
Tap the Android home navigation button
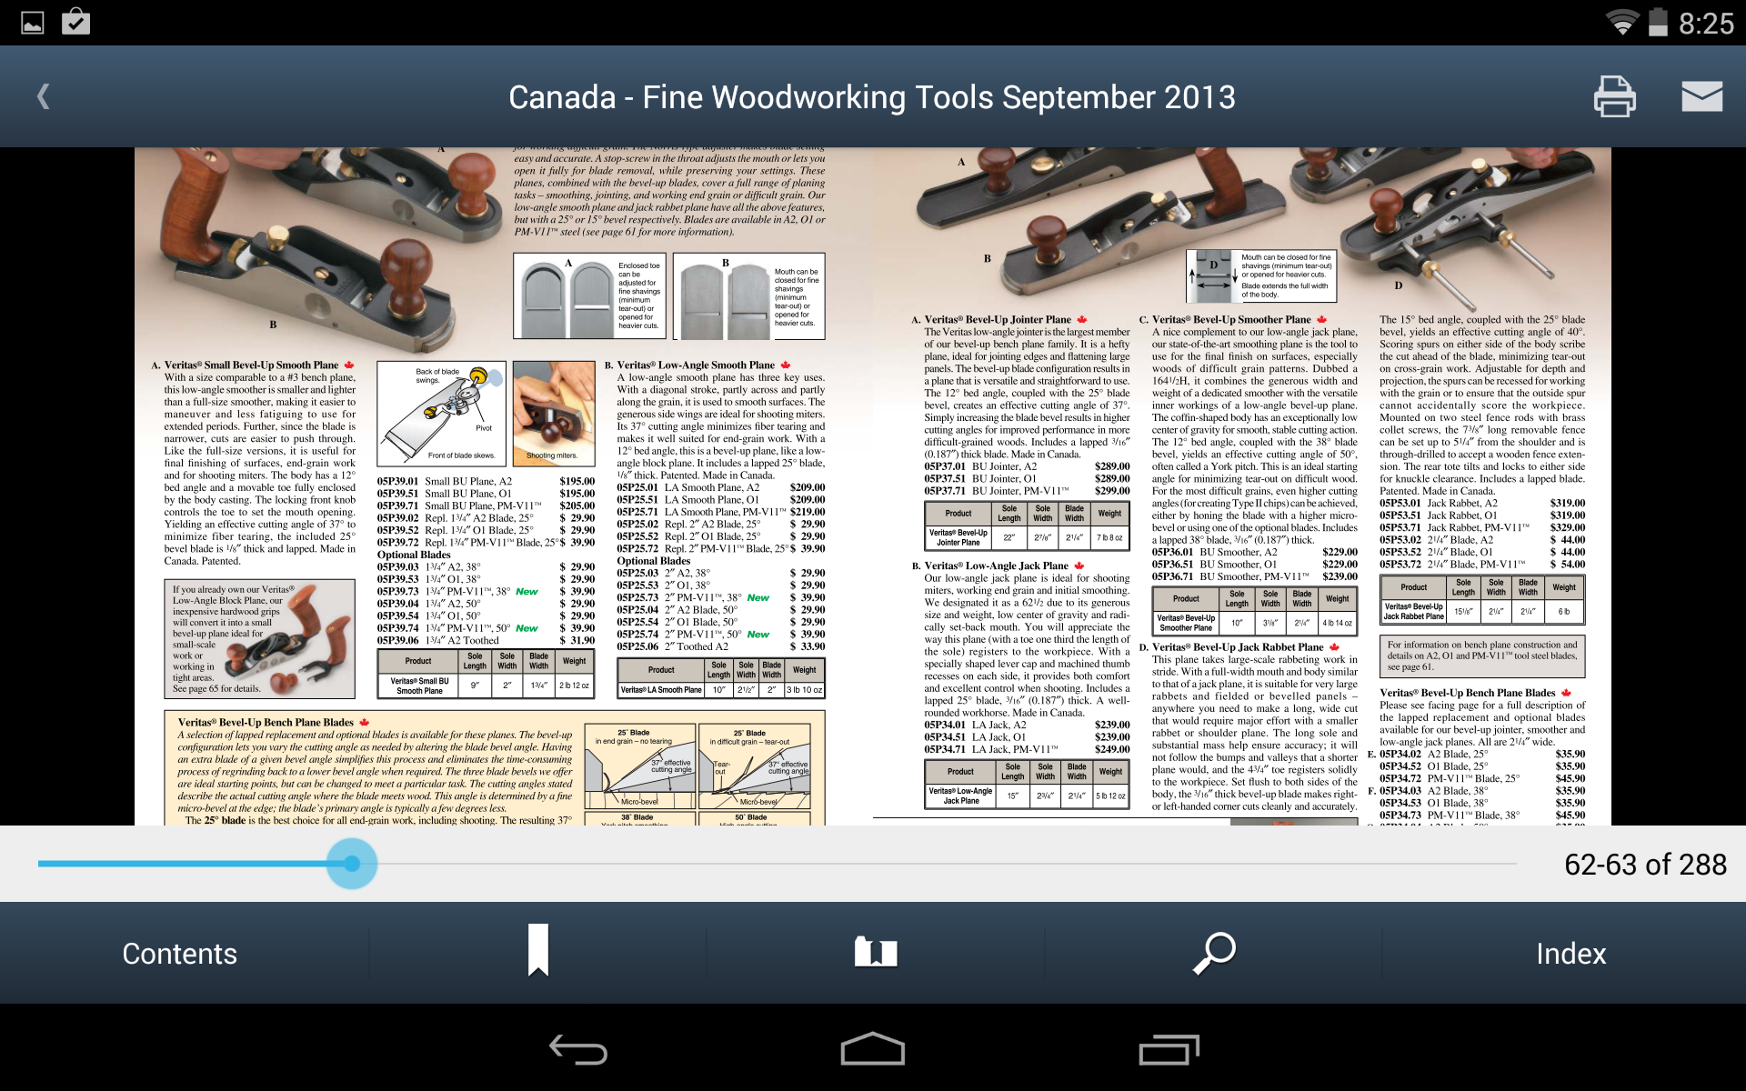873,1049
